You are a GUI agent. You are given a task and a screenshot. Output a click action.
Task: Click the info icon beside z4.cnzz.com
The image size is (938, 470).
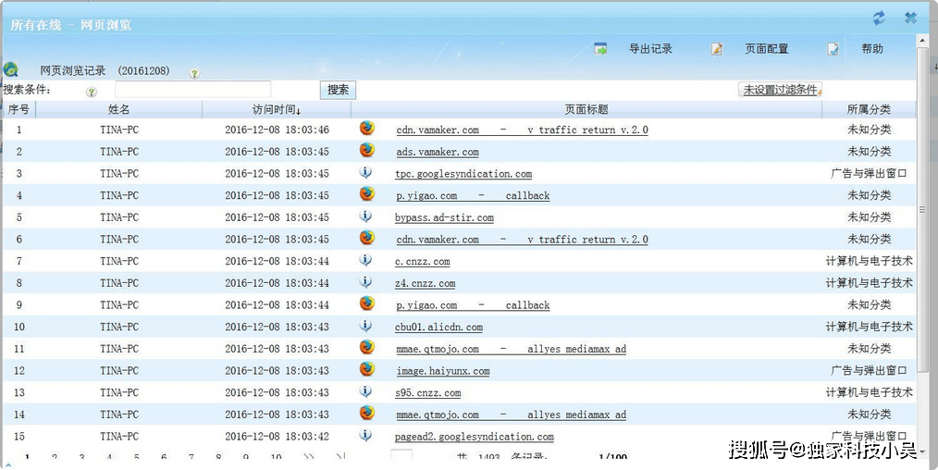coord(365,281)
